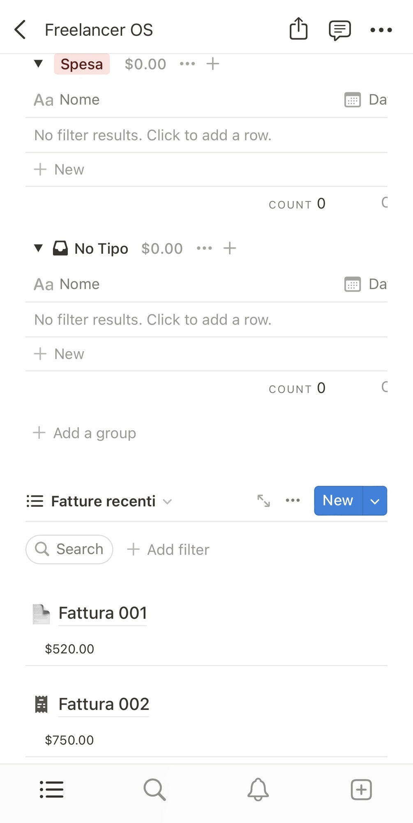Click the blue New button

point(338,501)
